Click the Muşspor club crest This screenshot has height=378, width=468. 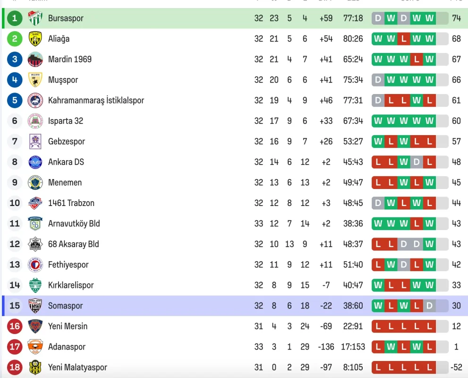(35, 80)
